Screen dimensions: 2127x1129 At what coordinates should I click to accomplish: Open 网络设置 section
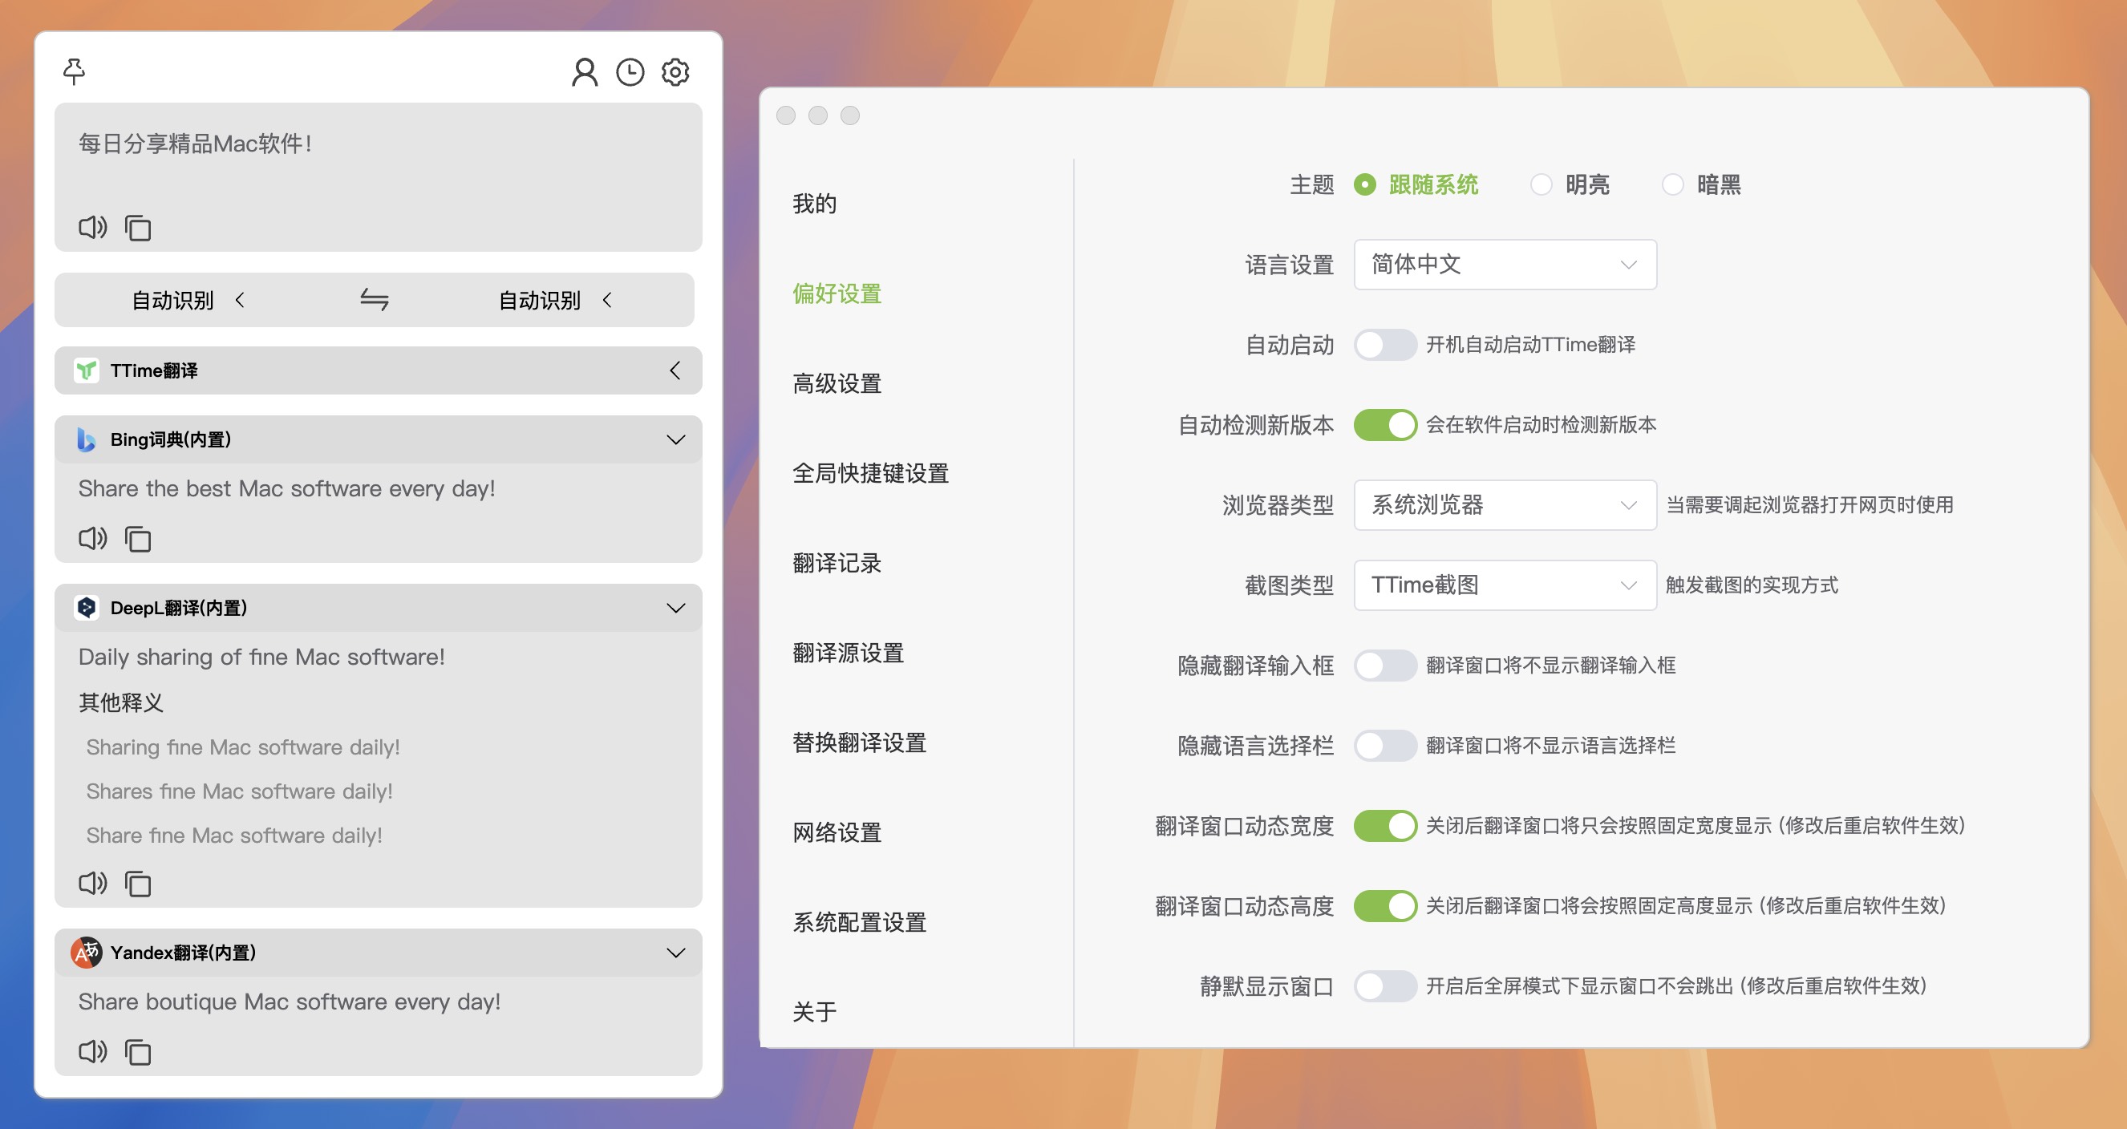tap(837, 833)
